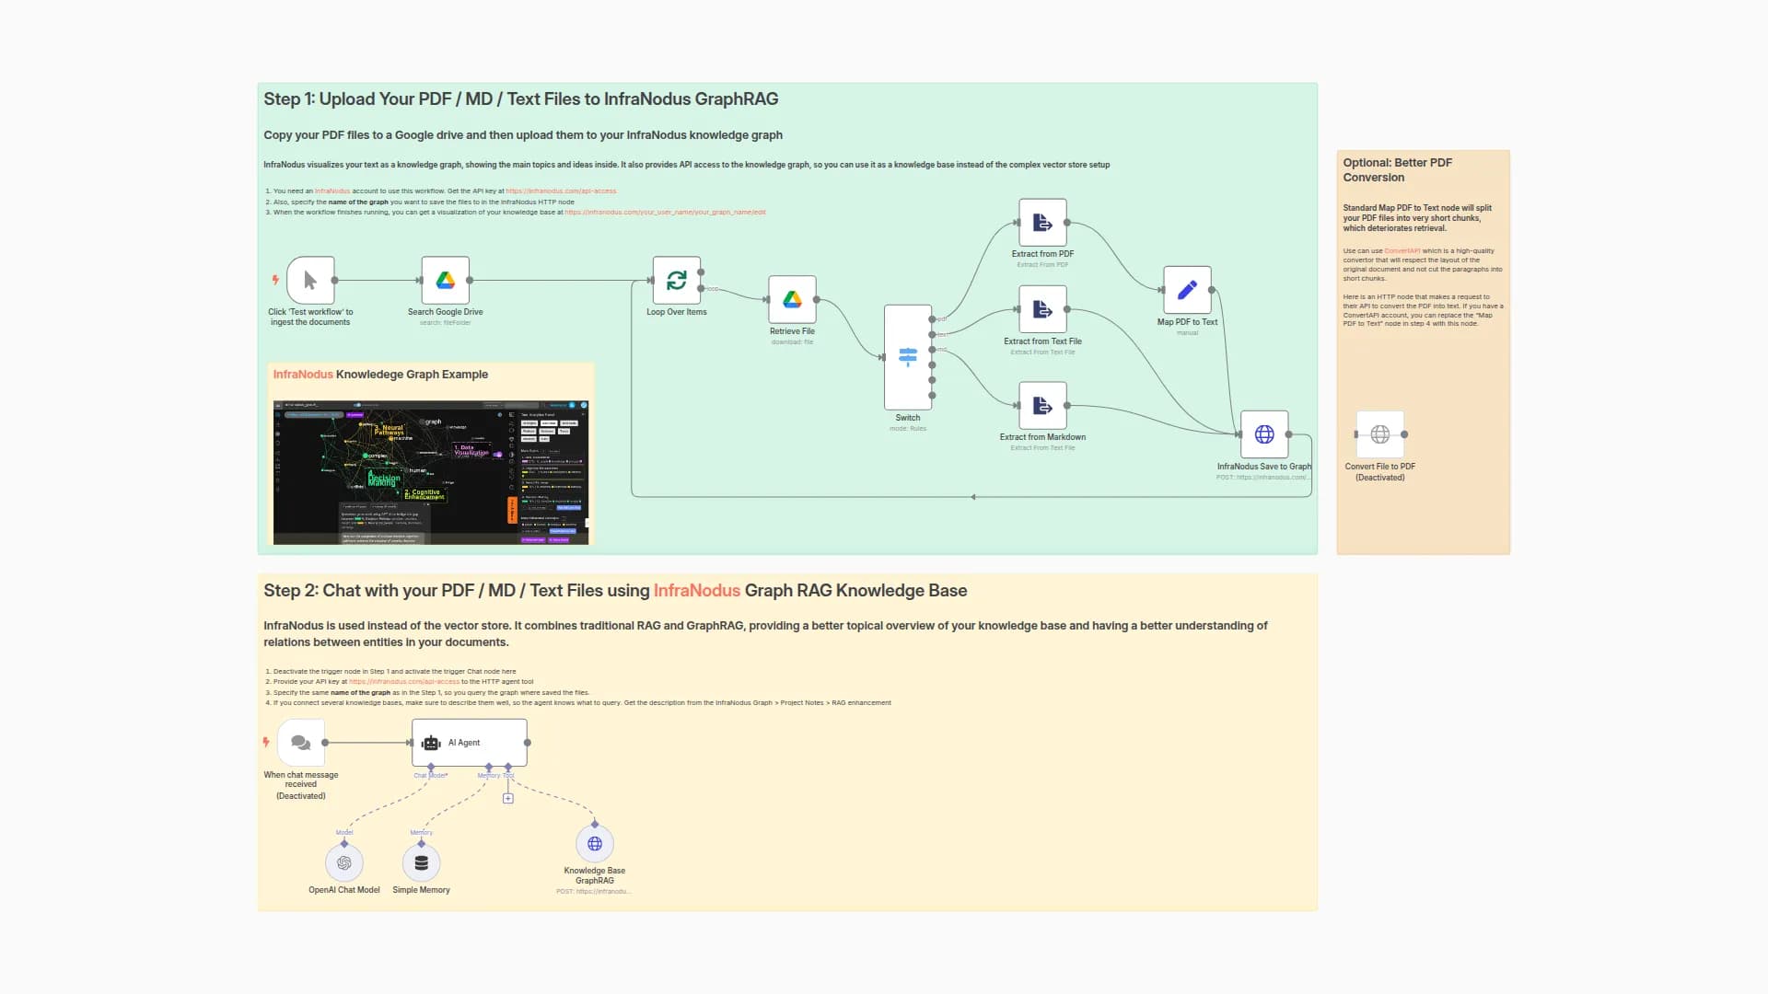This screenshot has width=1768, height=994.
Task: Click the InfraNodus knowledge graph example image
Action: [x=431, y=472]
